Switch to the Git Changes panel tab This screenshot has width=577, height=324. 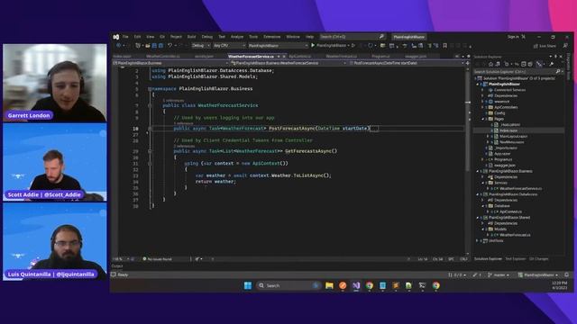pos(538,259)
